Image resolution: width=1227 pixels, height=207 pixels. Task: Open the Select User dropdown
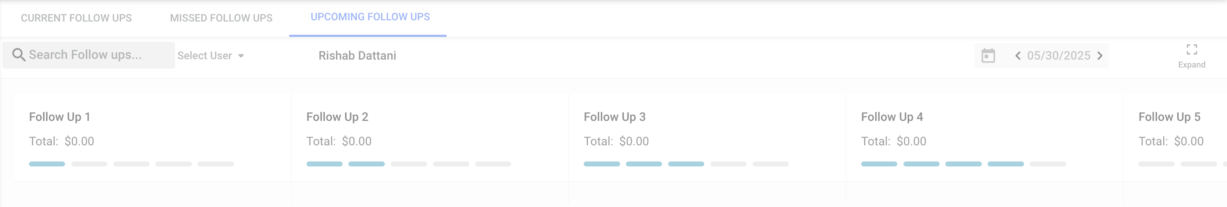pos(205,55)
